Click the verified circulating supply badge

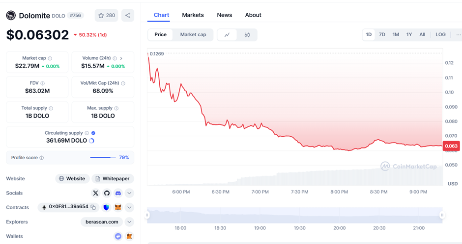(93, 133)
